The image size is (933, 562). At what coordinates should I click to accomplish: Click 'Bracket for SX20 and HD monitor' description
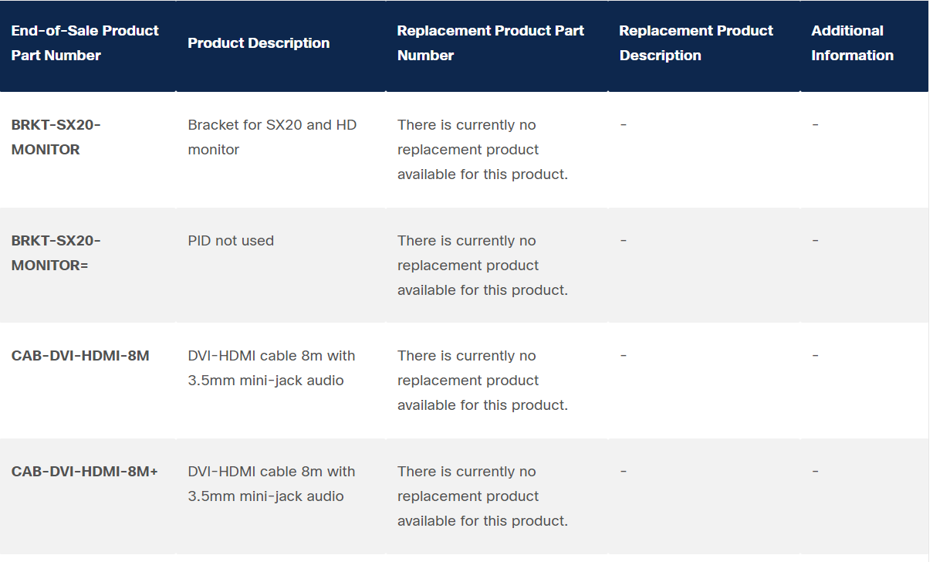(x=272, y=137)
